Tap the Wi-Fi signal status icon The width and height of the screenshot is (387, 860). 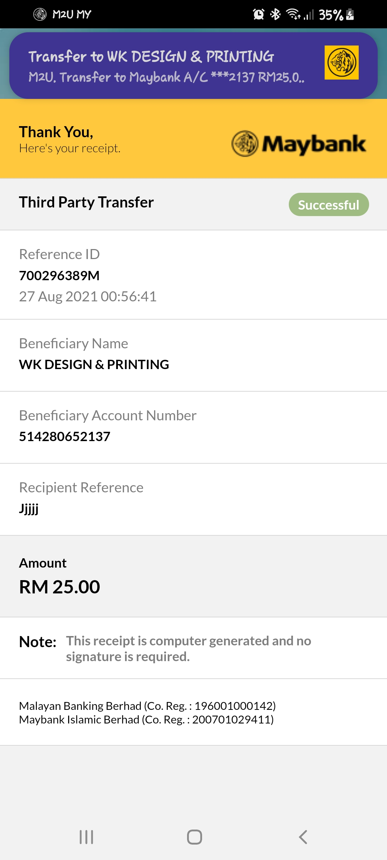(293, 14)
